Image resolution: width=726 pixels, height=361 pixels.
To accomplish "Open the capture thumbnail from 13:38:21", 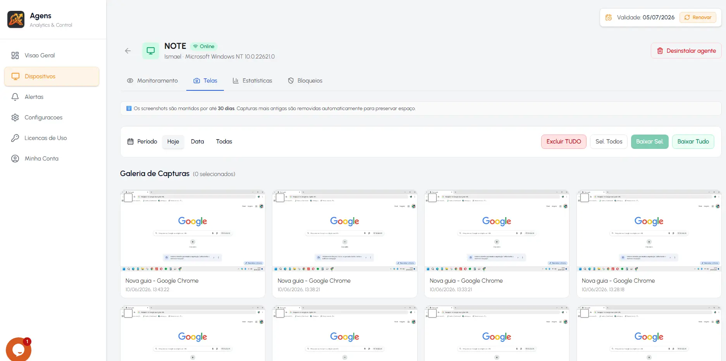I will click(x=345, y=230).
